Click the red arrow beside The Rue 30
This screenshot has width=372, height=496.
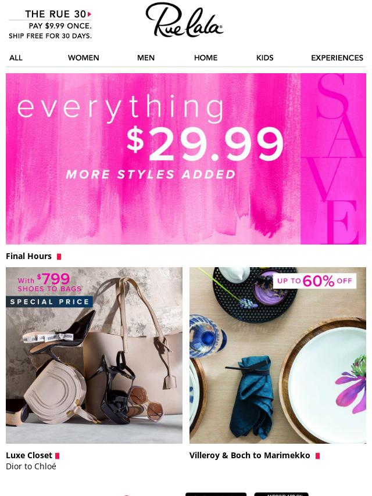pyautogui.click(x=90, y=15)
